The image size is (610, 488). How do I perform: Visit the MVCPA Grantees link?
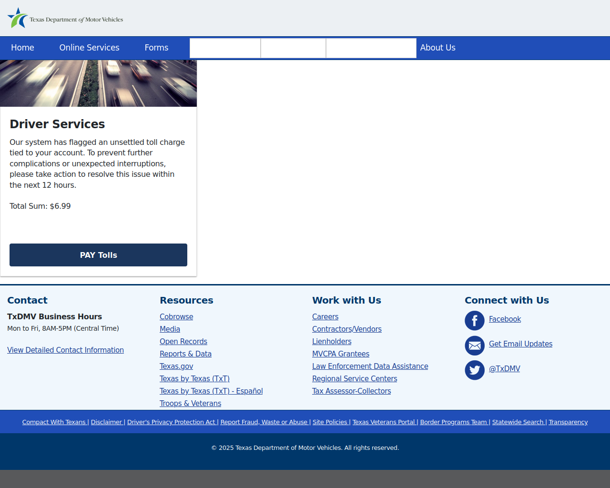(x=341, y=354)
